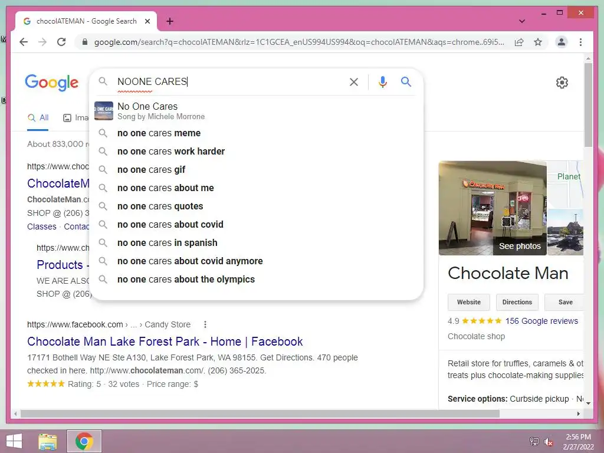Image resolution: width=604 pixels, height=453 pixels.
Task: Click the map thumbnail showing Planet
Action: (x=565, y=184)
